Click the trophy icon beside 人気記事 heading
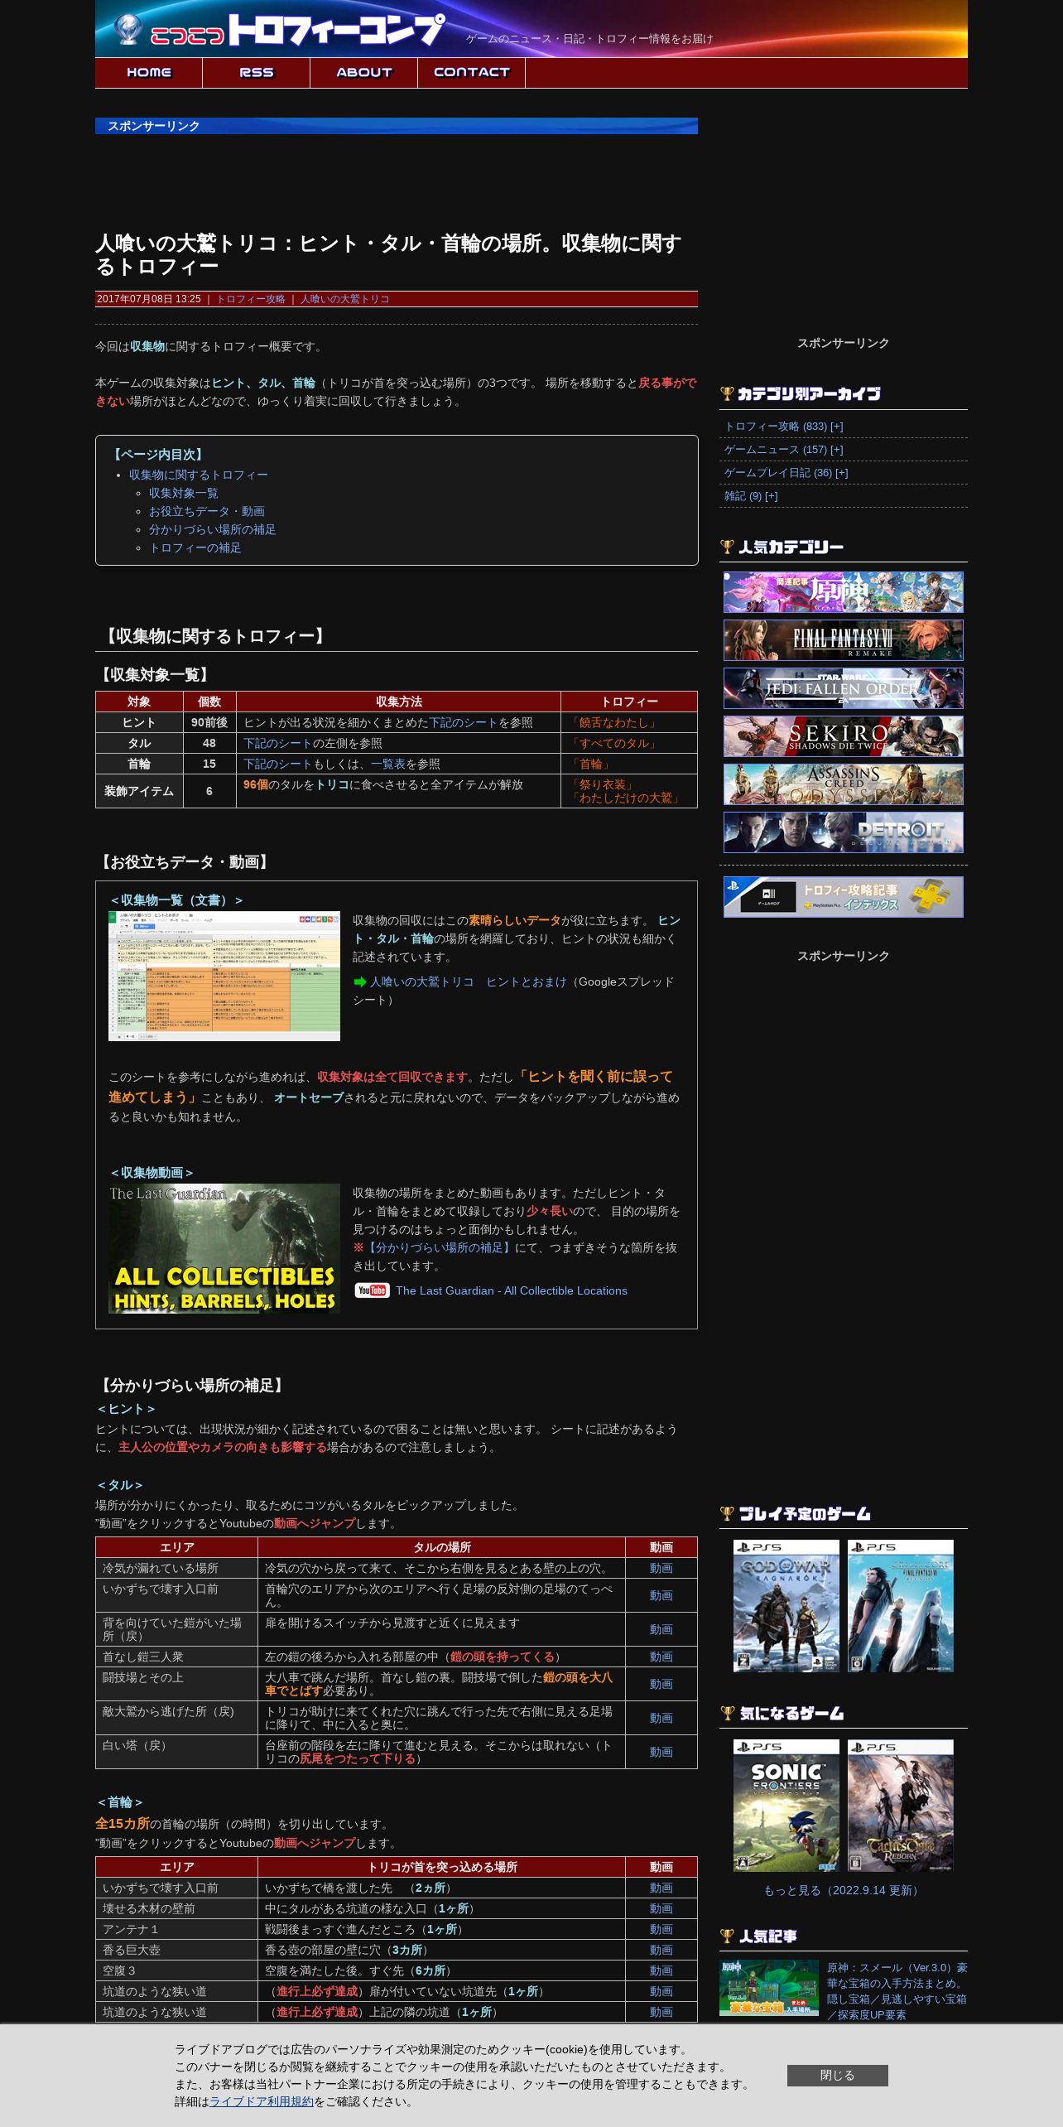1063x2127 pixels. point(727,1936)
